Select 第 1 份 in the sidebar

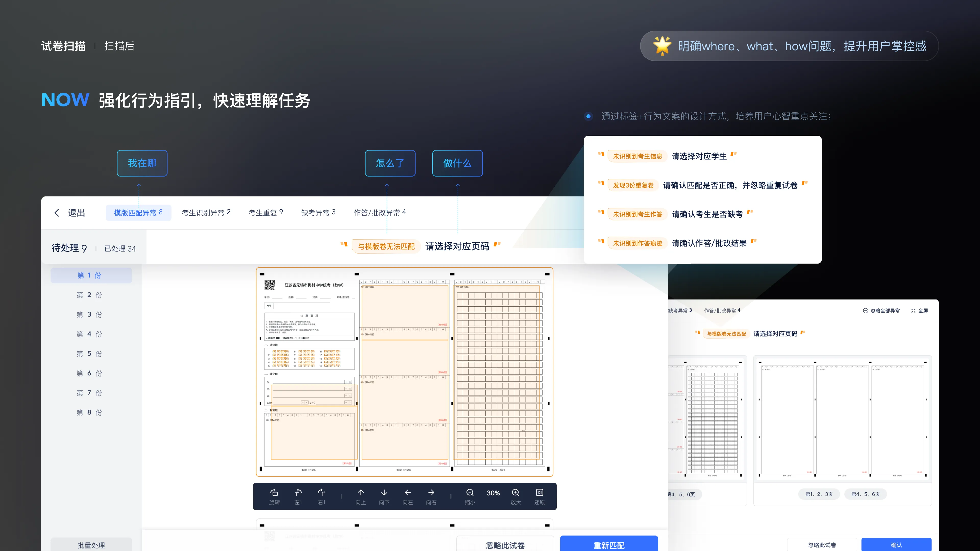91,275
